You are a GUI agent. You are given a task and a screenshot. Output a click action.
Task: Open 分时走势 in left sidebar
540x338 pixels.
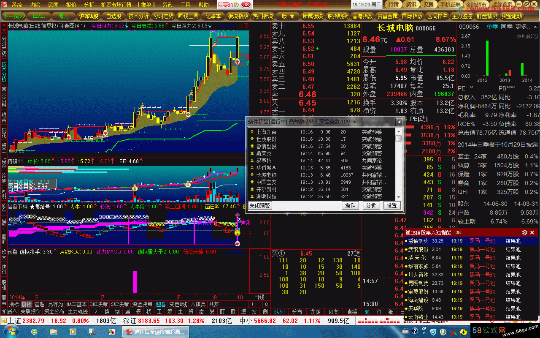[x=4, y=46]
